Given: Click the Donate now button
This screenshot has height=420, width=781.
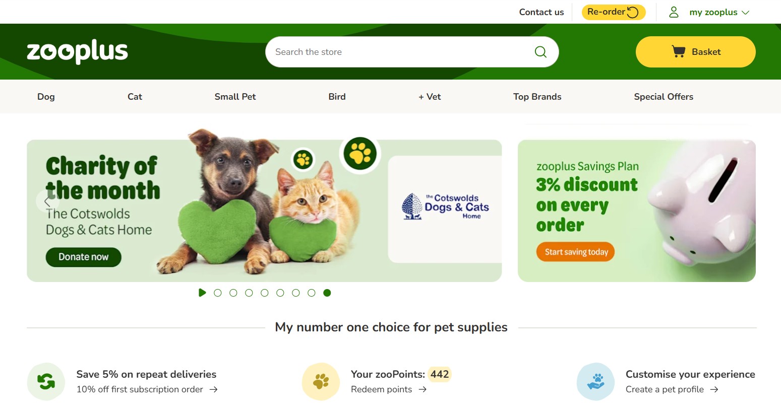Looking at the screenshot, I should point(84,257).
